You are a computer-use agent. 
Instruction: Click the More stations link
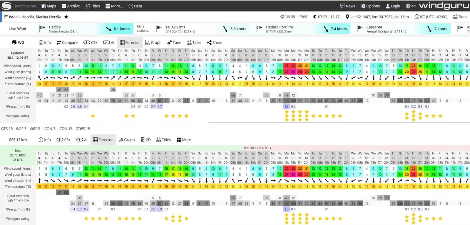pos(143,28)
